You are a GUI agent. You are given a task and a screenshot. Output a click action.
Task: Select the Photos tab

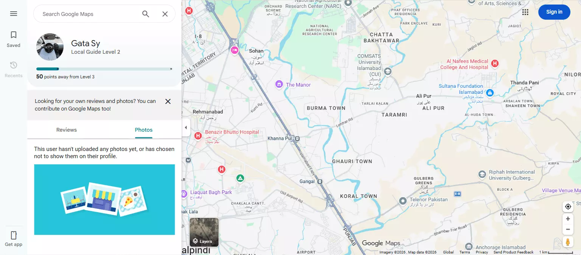point(144,130)
